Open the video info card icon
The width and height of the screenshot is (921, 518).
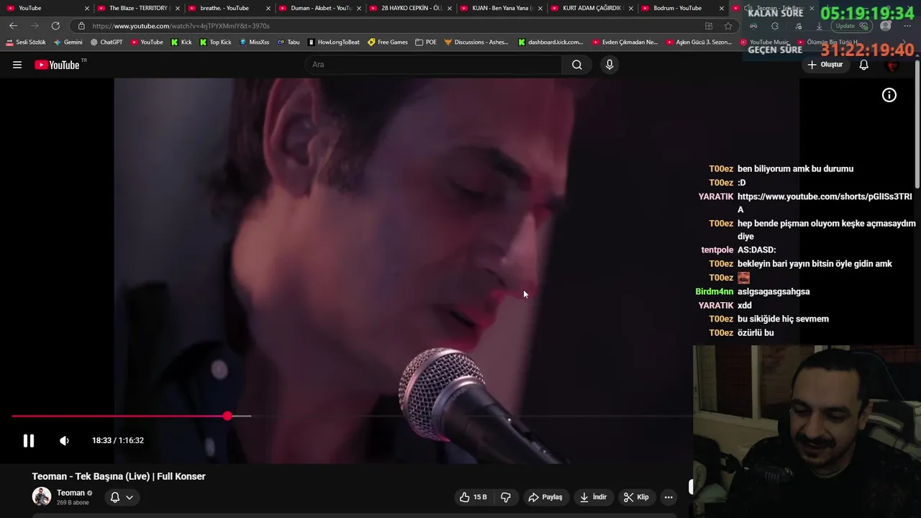(x=889, y=95)
